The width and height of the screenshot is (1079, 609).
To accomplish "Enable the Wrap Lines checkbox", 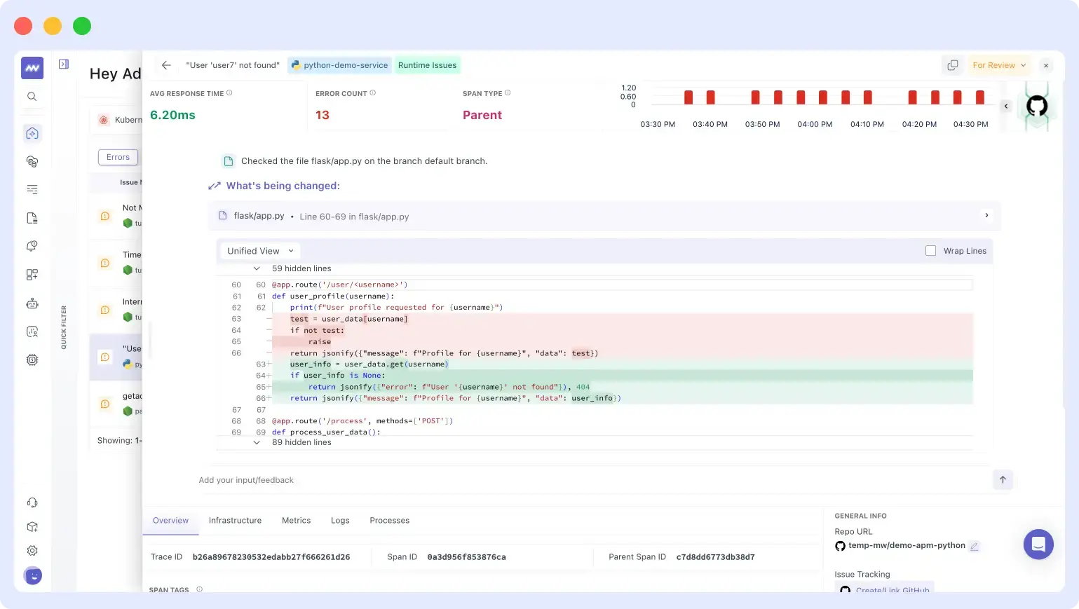I will (x=930, y=251).
